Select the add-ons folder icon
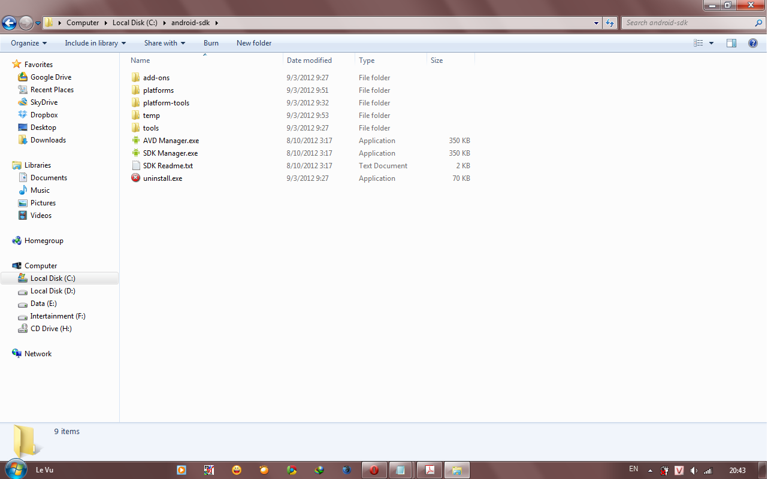768x479 pixels. click(136, 78)
